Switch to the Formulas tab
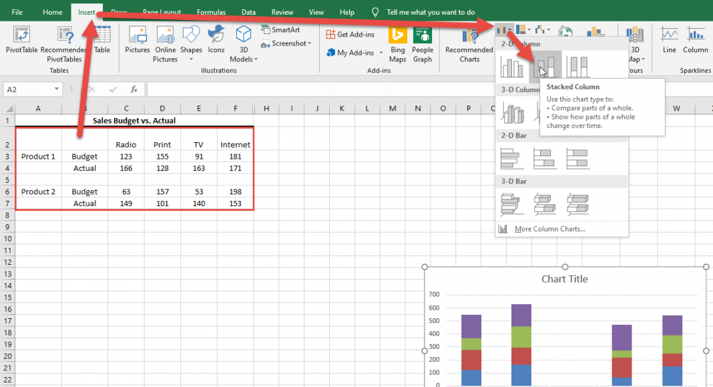The image size is (713, 387). (x=211, y=12)
